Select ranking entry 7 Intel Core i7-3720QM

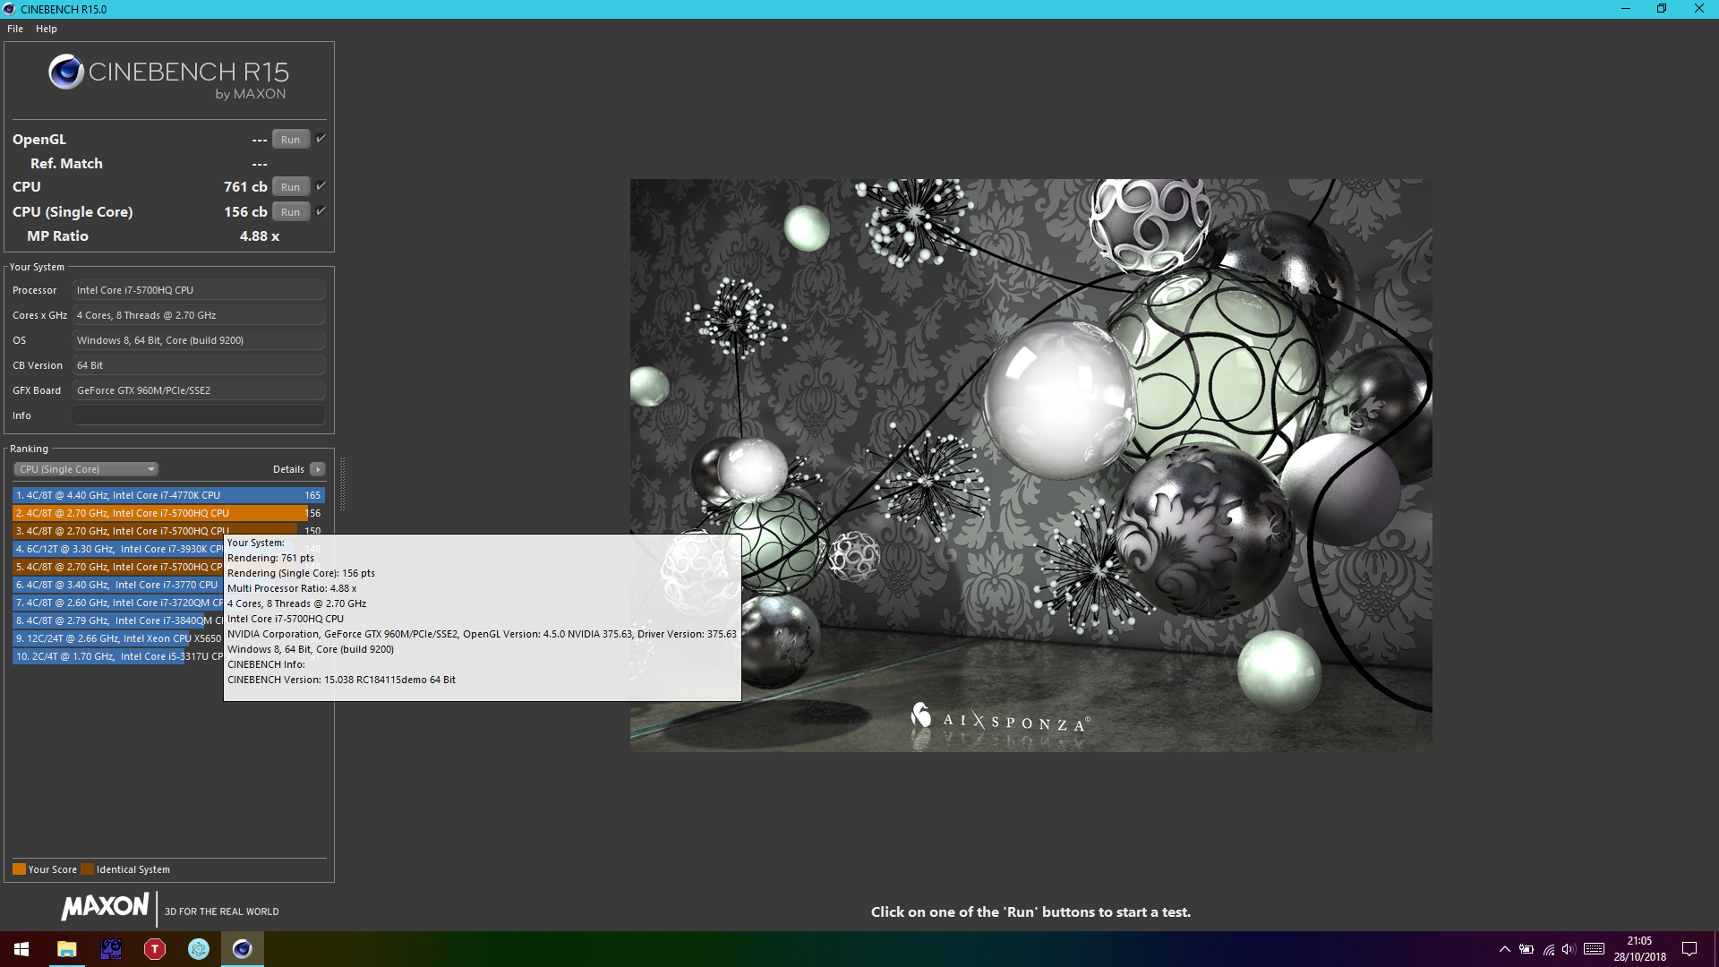click(x=117, y=603)
